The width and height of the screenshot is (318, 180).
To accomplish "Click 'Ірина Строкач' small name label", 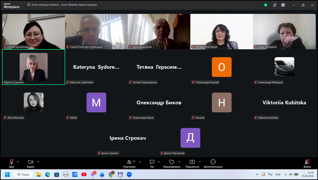I will (110, 153).
